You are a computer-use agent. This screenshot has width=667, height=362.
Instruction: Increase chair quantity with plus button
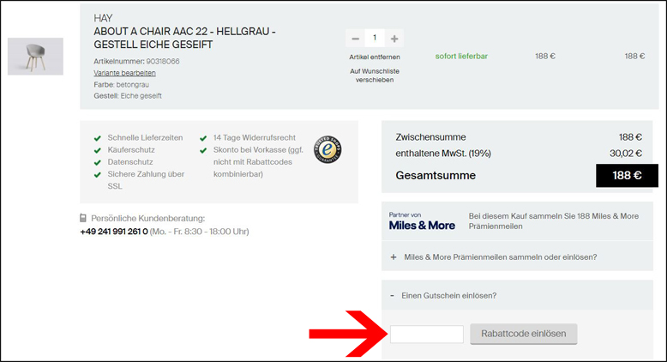click(394, 39)
